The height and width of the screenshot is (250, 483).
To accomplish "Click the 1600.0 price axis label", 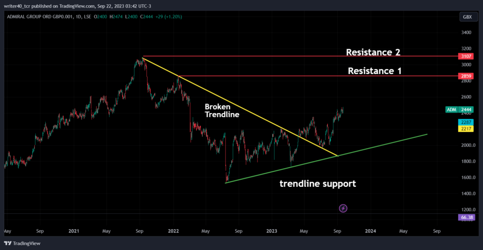I will pyautogui.click(x=468, y=177).
